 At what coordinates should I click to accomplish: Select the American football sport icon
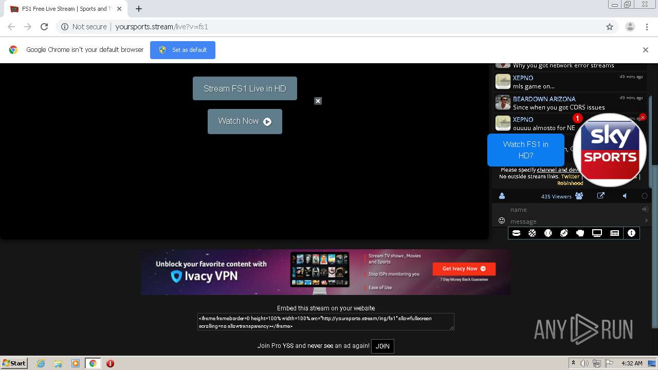click(564, 233)
